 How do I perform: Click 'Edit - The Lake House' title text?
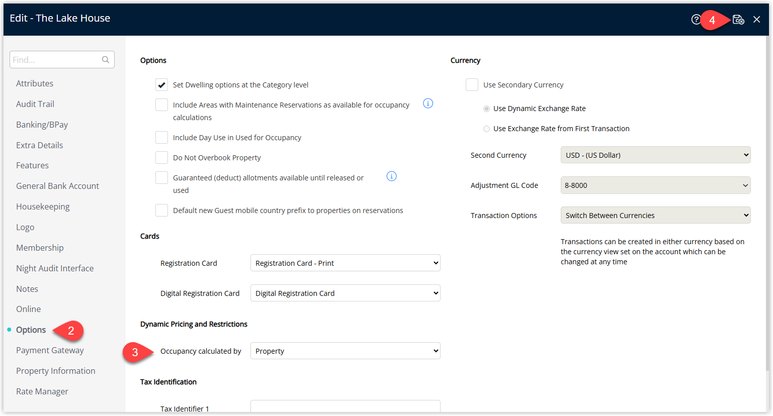coord(60,18)
